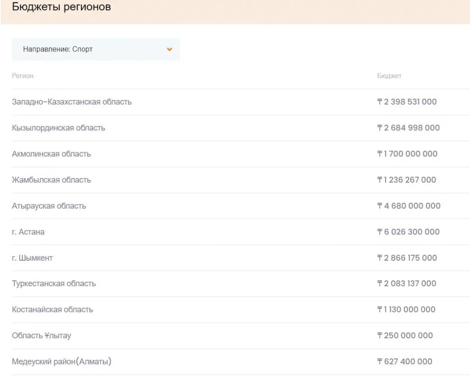This screenshot has height=380, width=470.
Task: Select the 'Кызылординская область' region
Action: coord(58,128)
